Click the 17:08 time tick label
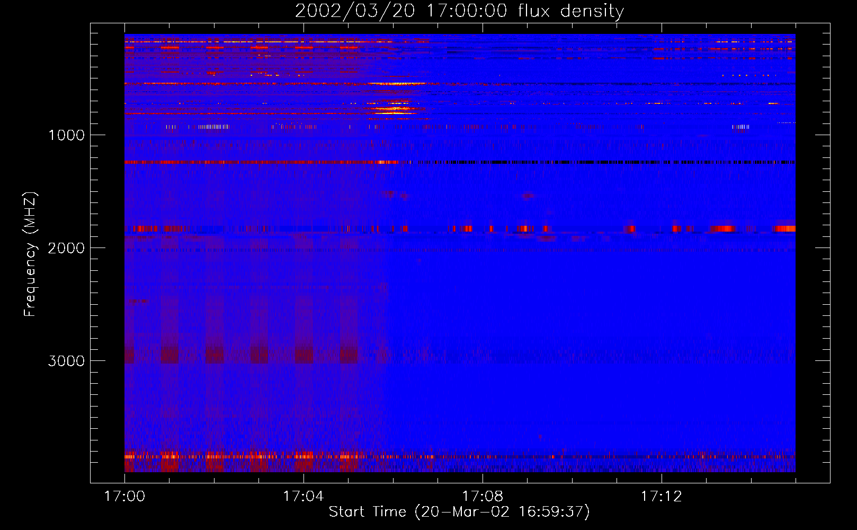 [x=482, y=497]
